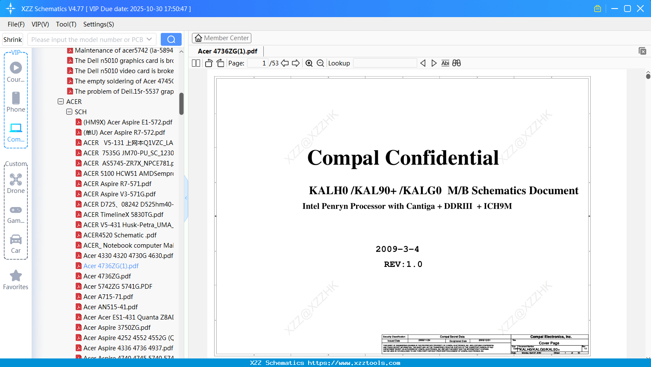Open the VIP(V) menu
Image resolution: width=651 pixels, height=367 pixels.
(40, 24)
